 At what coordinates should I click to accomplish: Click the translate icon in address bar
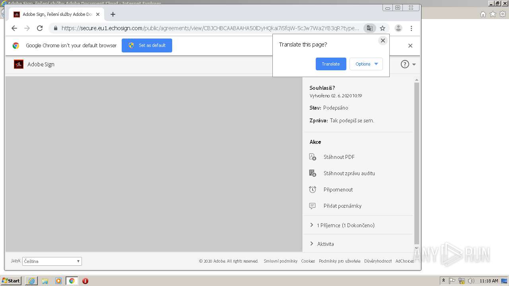click(370, 28)
